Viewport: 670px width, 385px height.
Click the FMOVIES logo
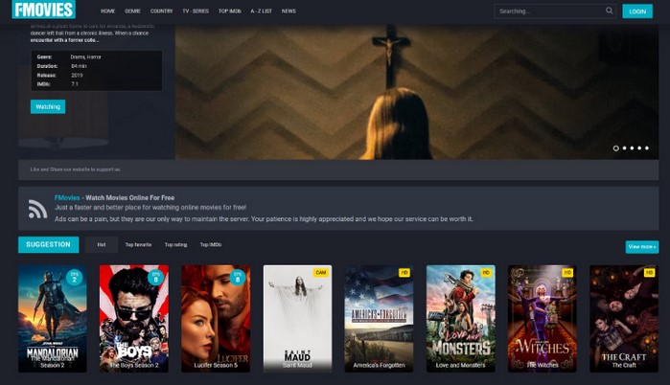pos(43,10)
